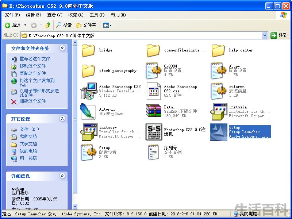
Task: Open the back history dropdown arrow
Action: pos(25,25)
